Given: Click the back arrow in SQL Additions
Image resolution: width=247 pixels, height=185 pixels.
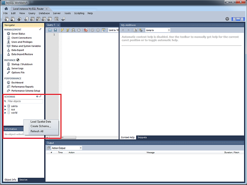Looking at the screenshot, I should click(x=123, y=30).
